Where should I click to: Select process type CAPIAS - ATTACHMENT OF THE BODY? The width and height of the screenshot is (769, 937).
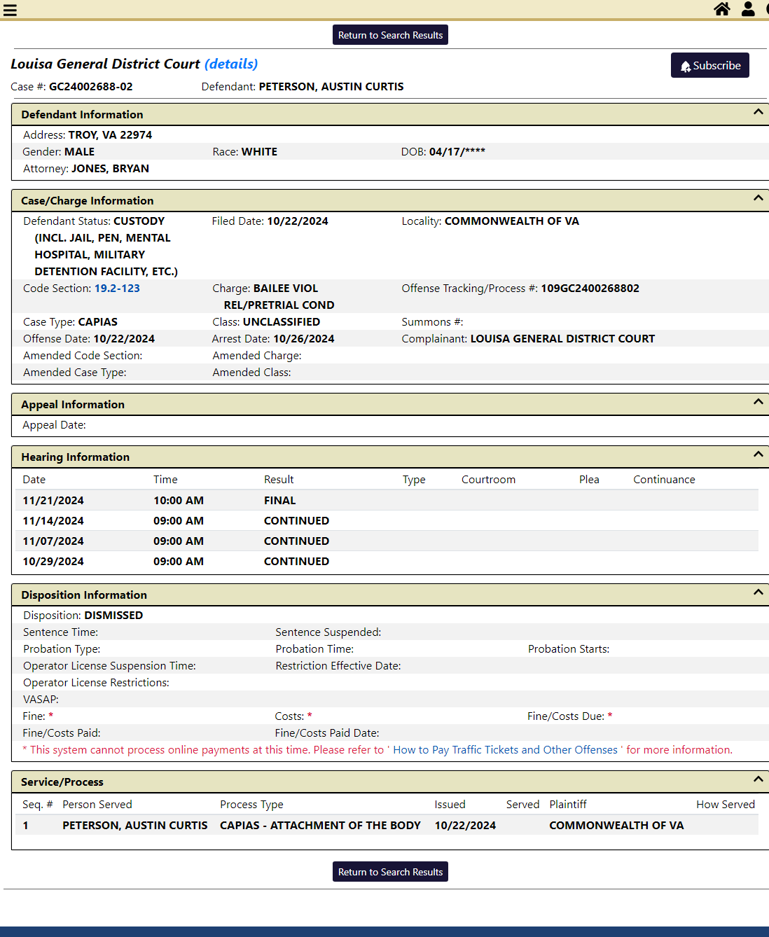click(x=320, y=826)
